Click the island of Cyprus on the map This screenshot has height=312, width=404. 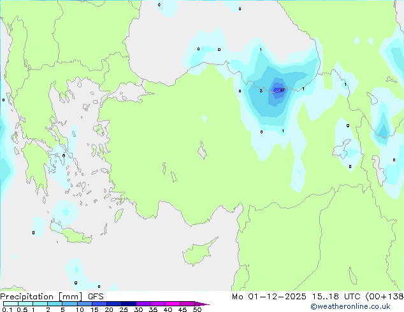[x=198, y=252]
